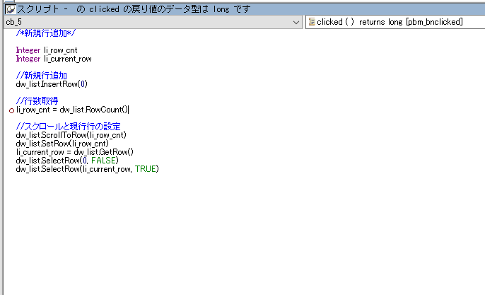This screenshot has height=295, width=485.
Task: Click inside the cb_5 combo box field
Action: click(141, 23)
